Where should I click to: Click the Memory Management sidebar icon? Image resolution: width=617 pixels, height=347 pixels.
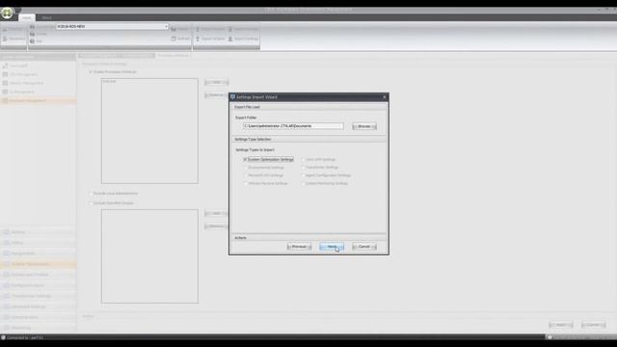click(x=5, y=83)
